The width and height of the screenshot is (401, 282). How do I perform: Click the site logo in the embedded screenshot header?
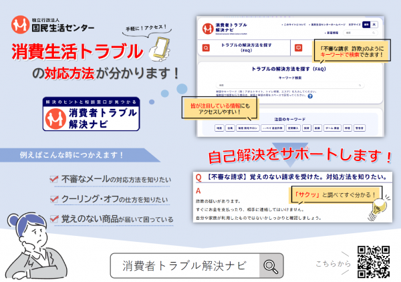click(225, 28)
